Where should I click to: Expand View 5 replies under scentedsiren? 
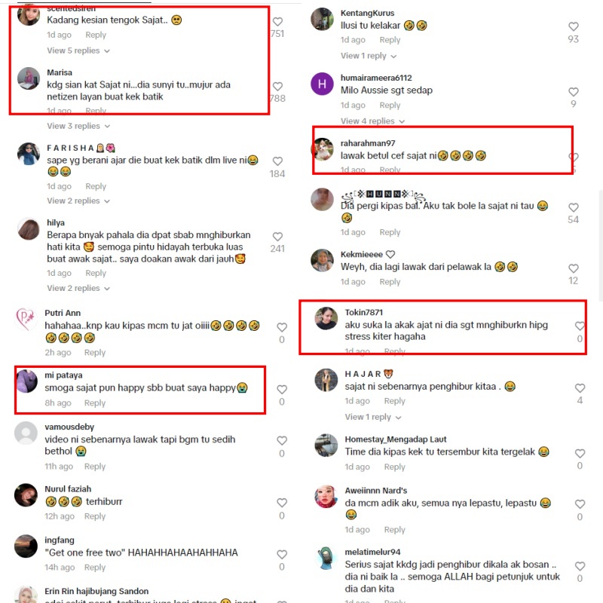(x=78, y=51)
